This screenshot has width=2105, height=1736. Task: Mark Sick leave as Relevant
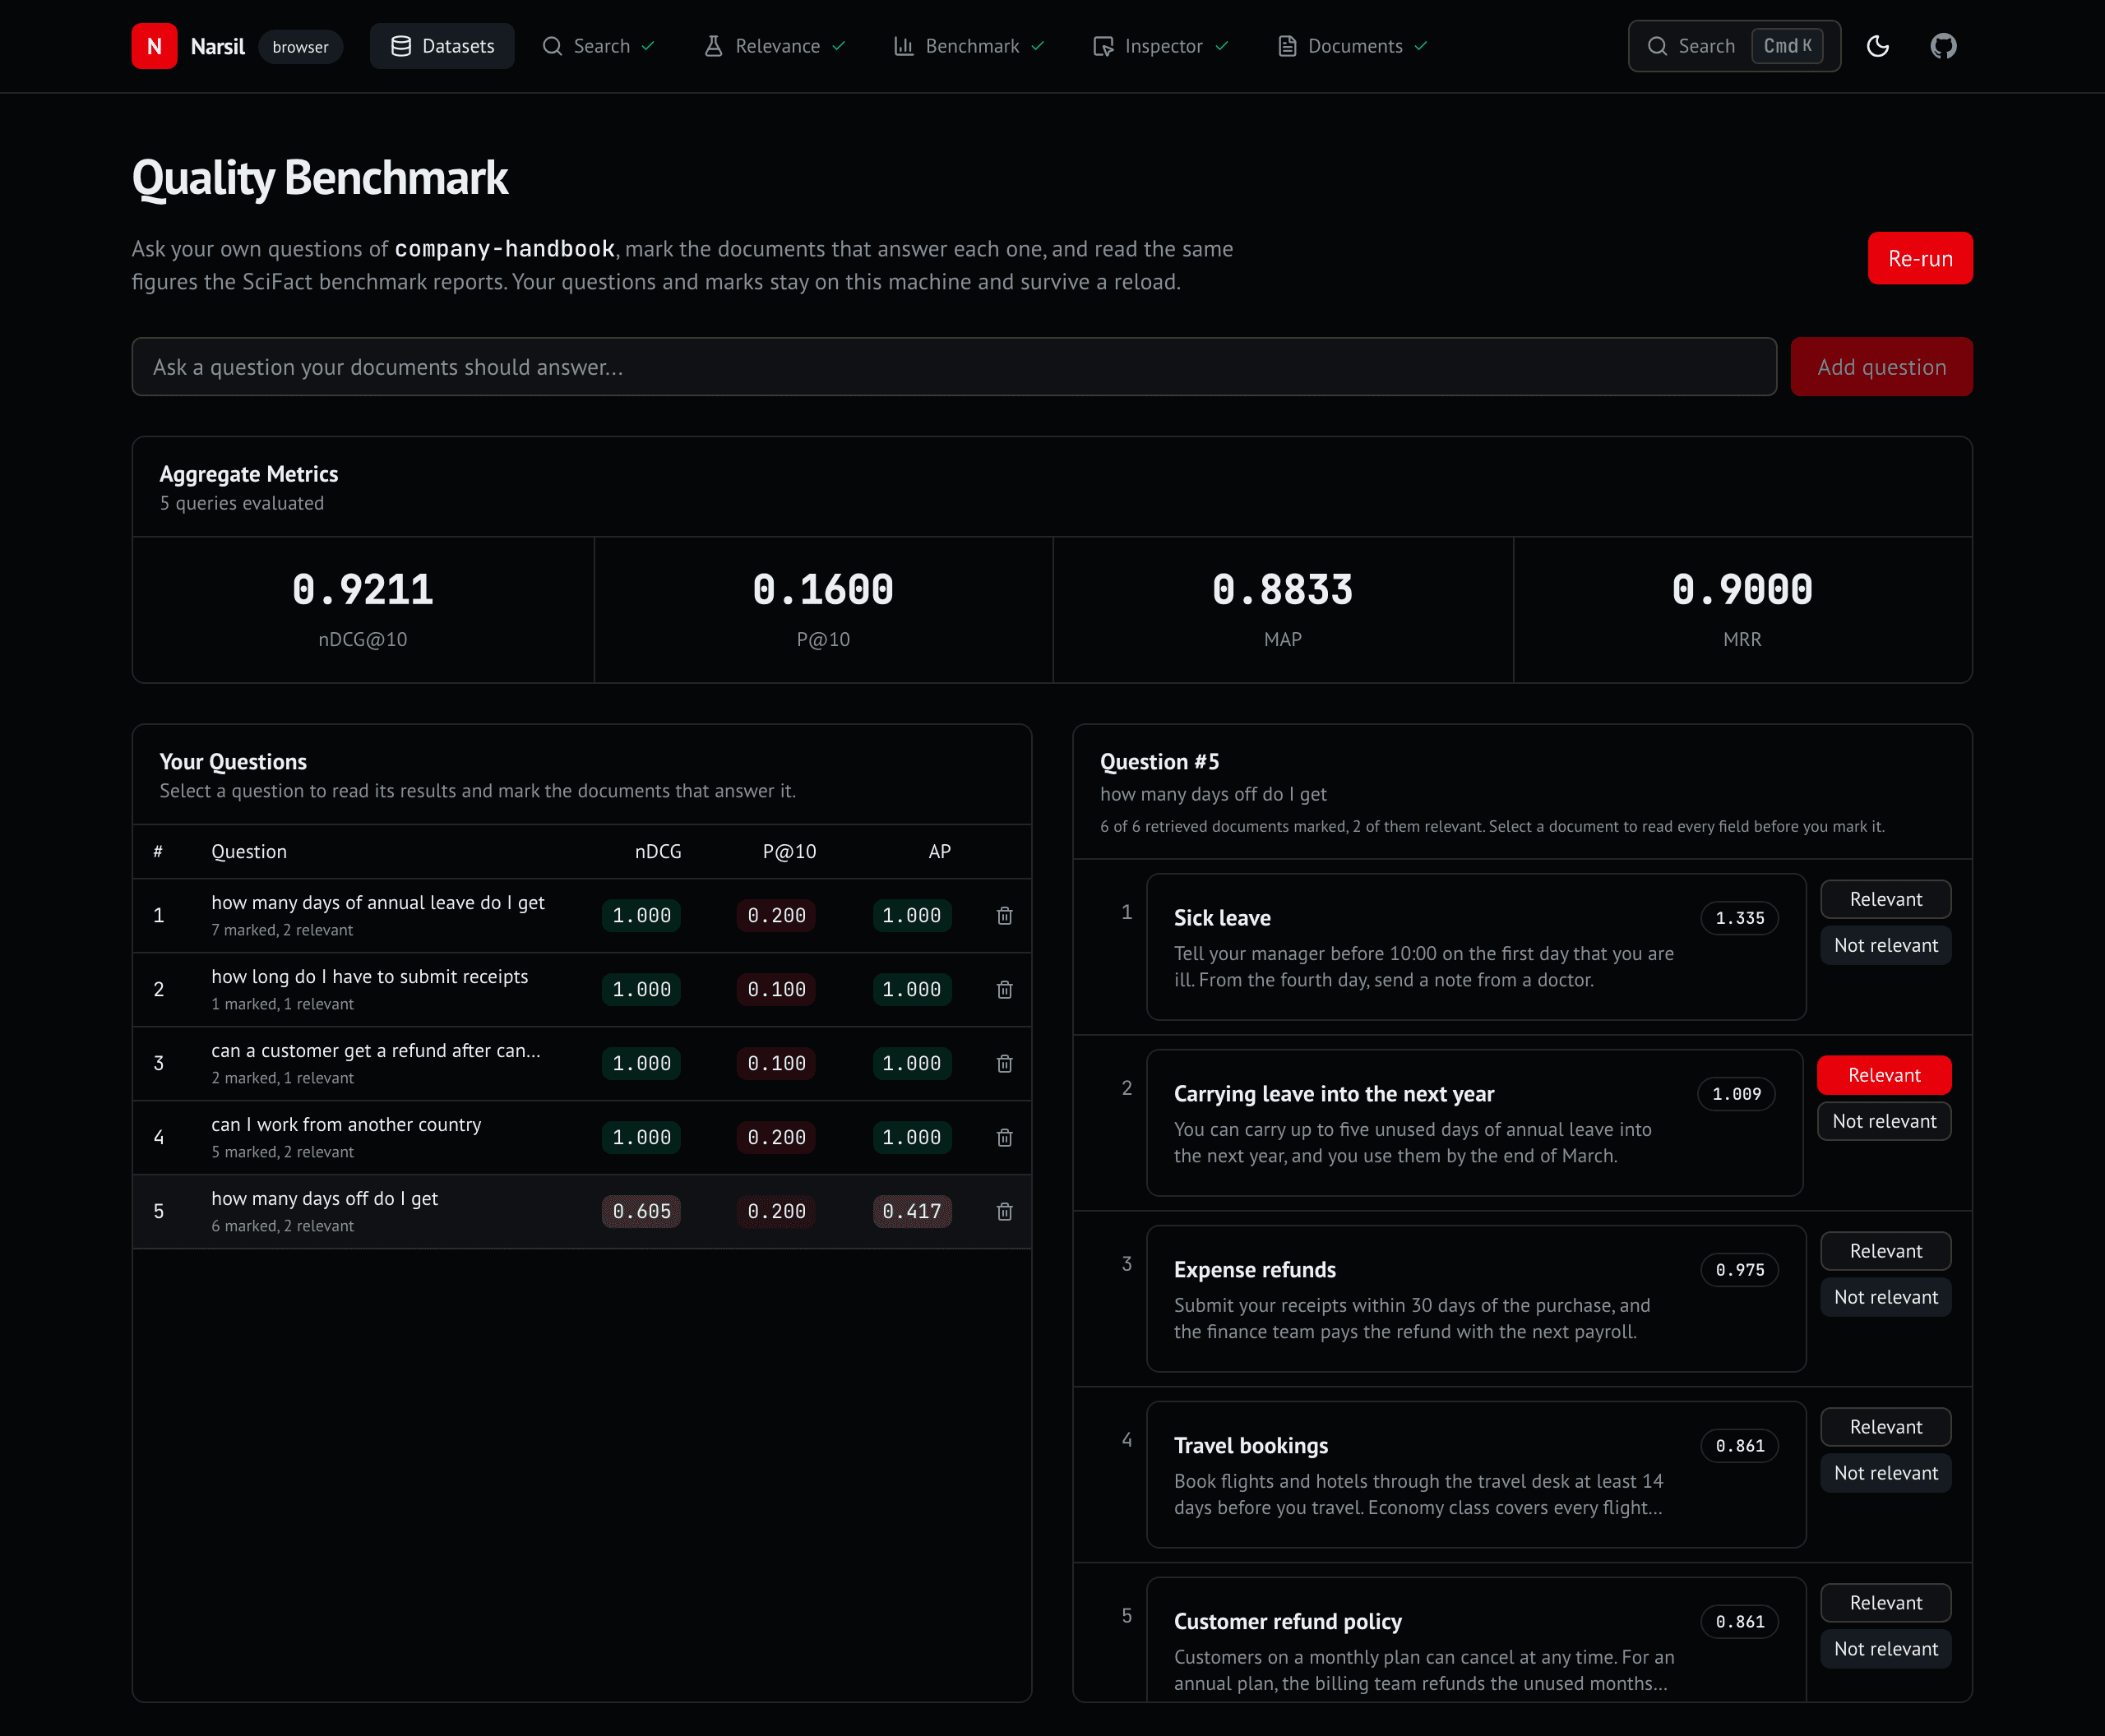pos(1885,899)
